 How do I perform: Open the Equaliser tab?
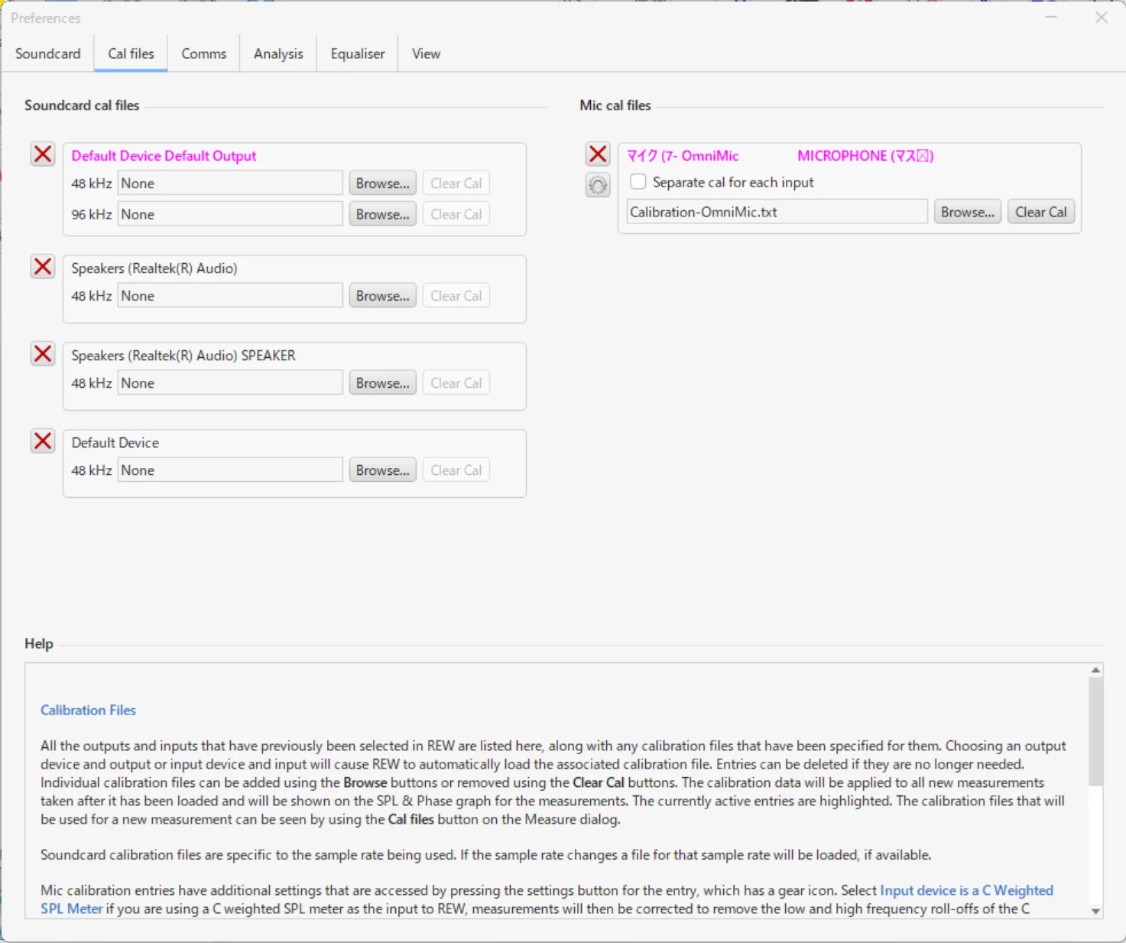pyautogui.click(x=357, y=54)
